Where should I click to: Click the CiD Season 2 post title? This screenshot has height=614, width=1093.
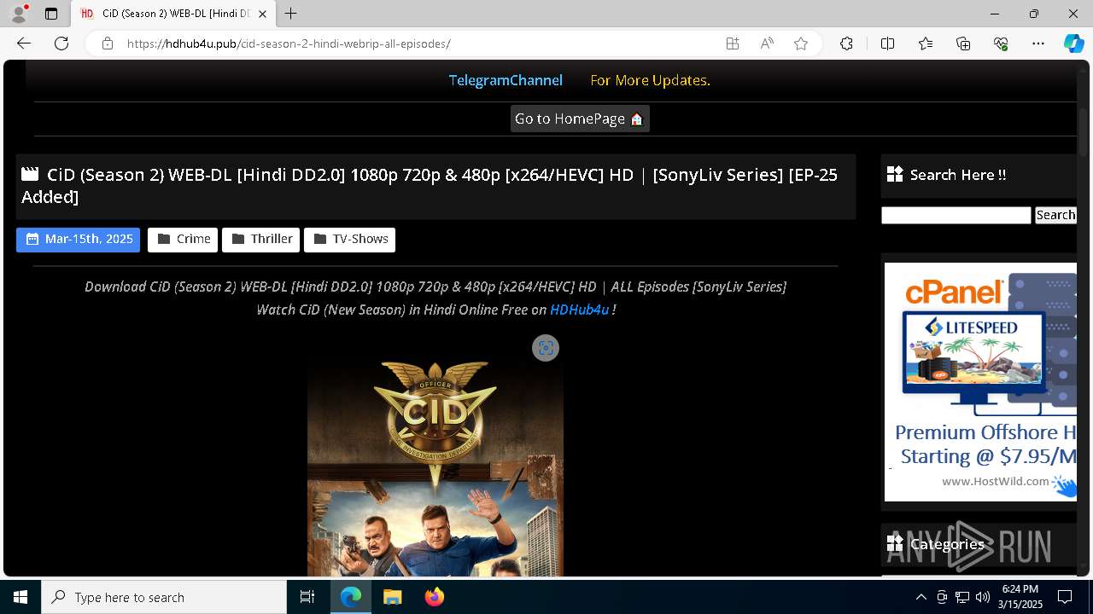[430, 186]
